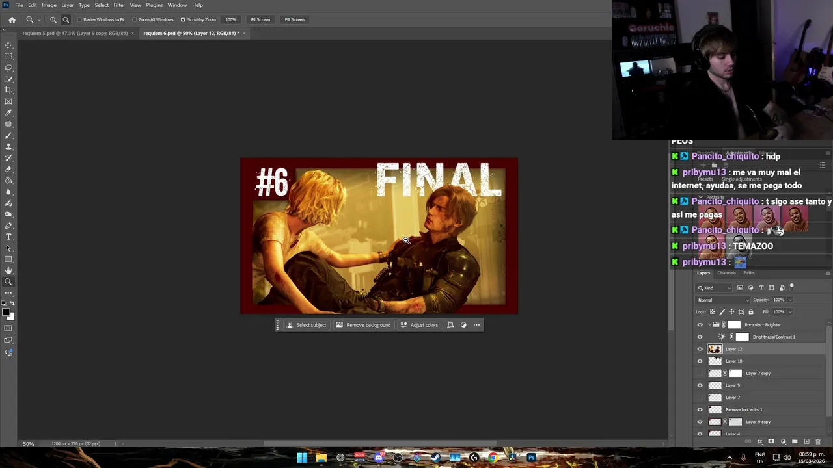Select the Path Selection tool

8,248
